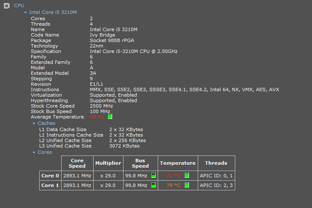312x208 pixels.
Task: Click the Extended Family label
Action: pos(51,63)
